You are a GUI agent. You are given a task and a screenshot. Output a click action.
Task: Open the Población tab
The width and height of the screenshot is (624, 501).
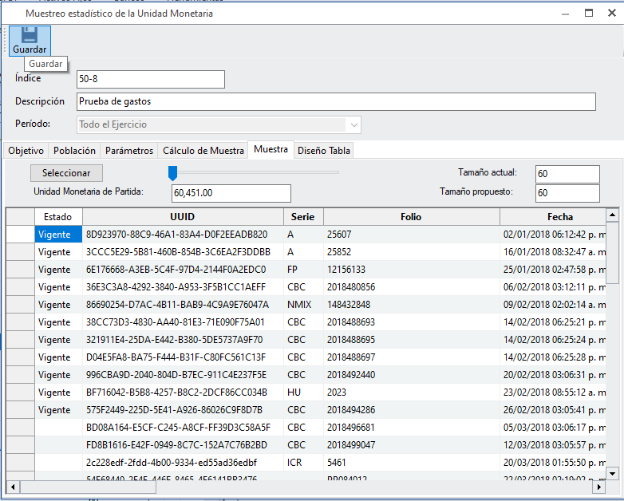pos(74,151)
